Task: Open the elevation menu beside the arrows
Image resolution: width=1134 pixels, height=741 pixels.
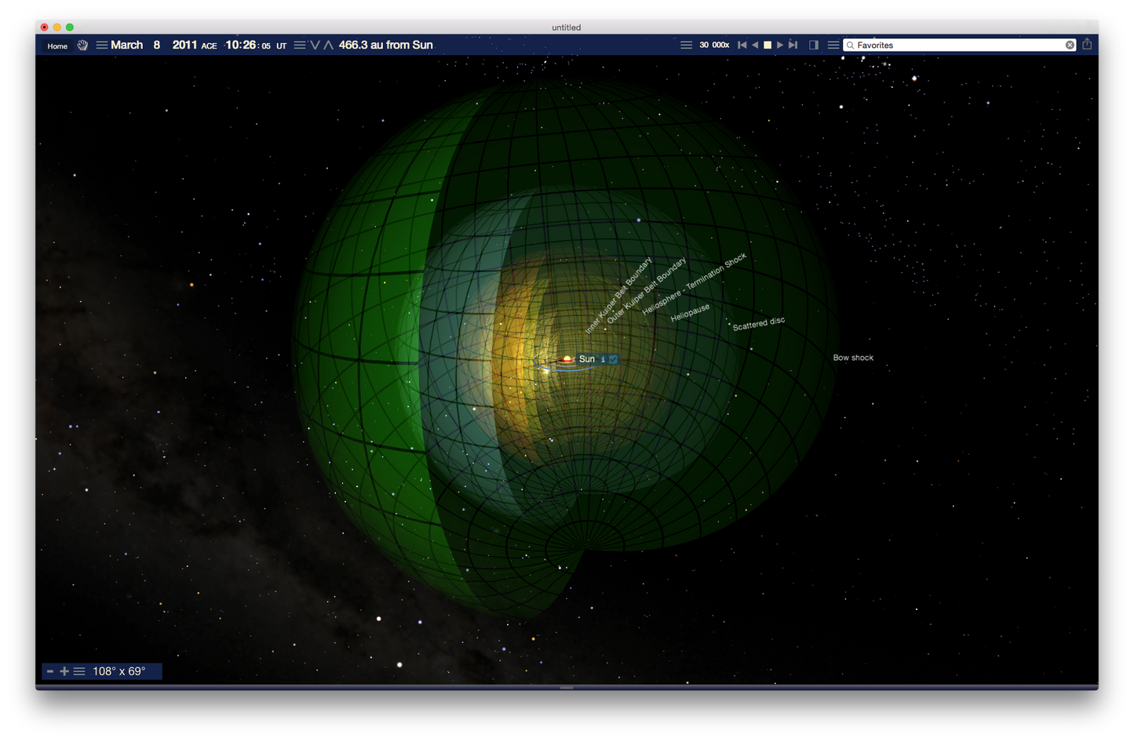Action: (x=299, y=45)
